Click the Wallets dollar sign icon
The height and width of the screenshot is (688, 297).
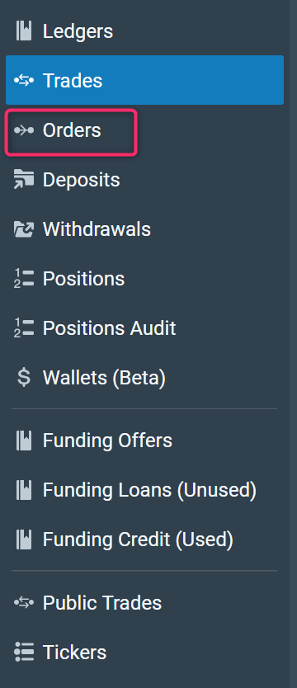pos(24,378)
